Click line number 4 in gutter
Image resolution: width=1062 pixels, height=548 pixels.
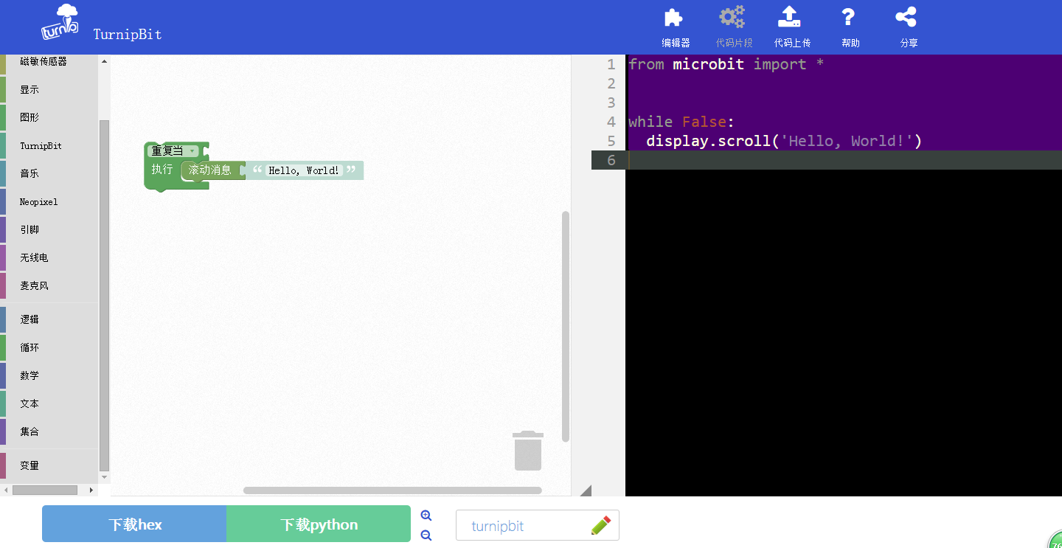pos(611,122)
